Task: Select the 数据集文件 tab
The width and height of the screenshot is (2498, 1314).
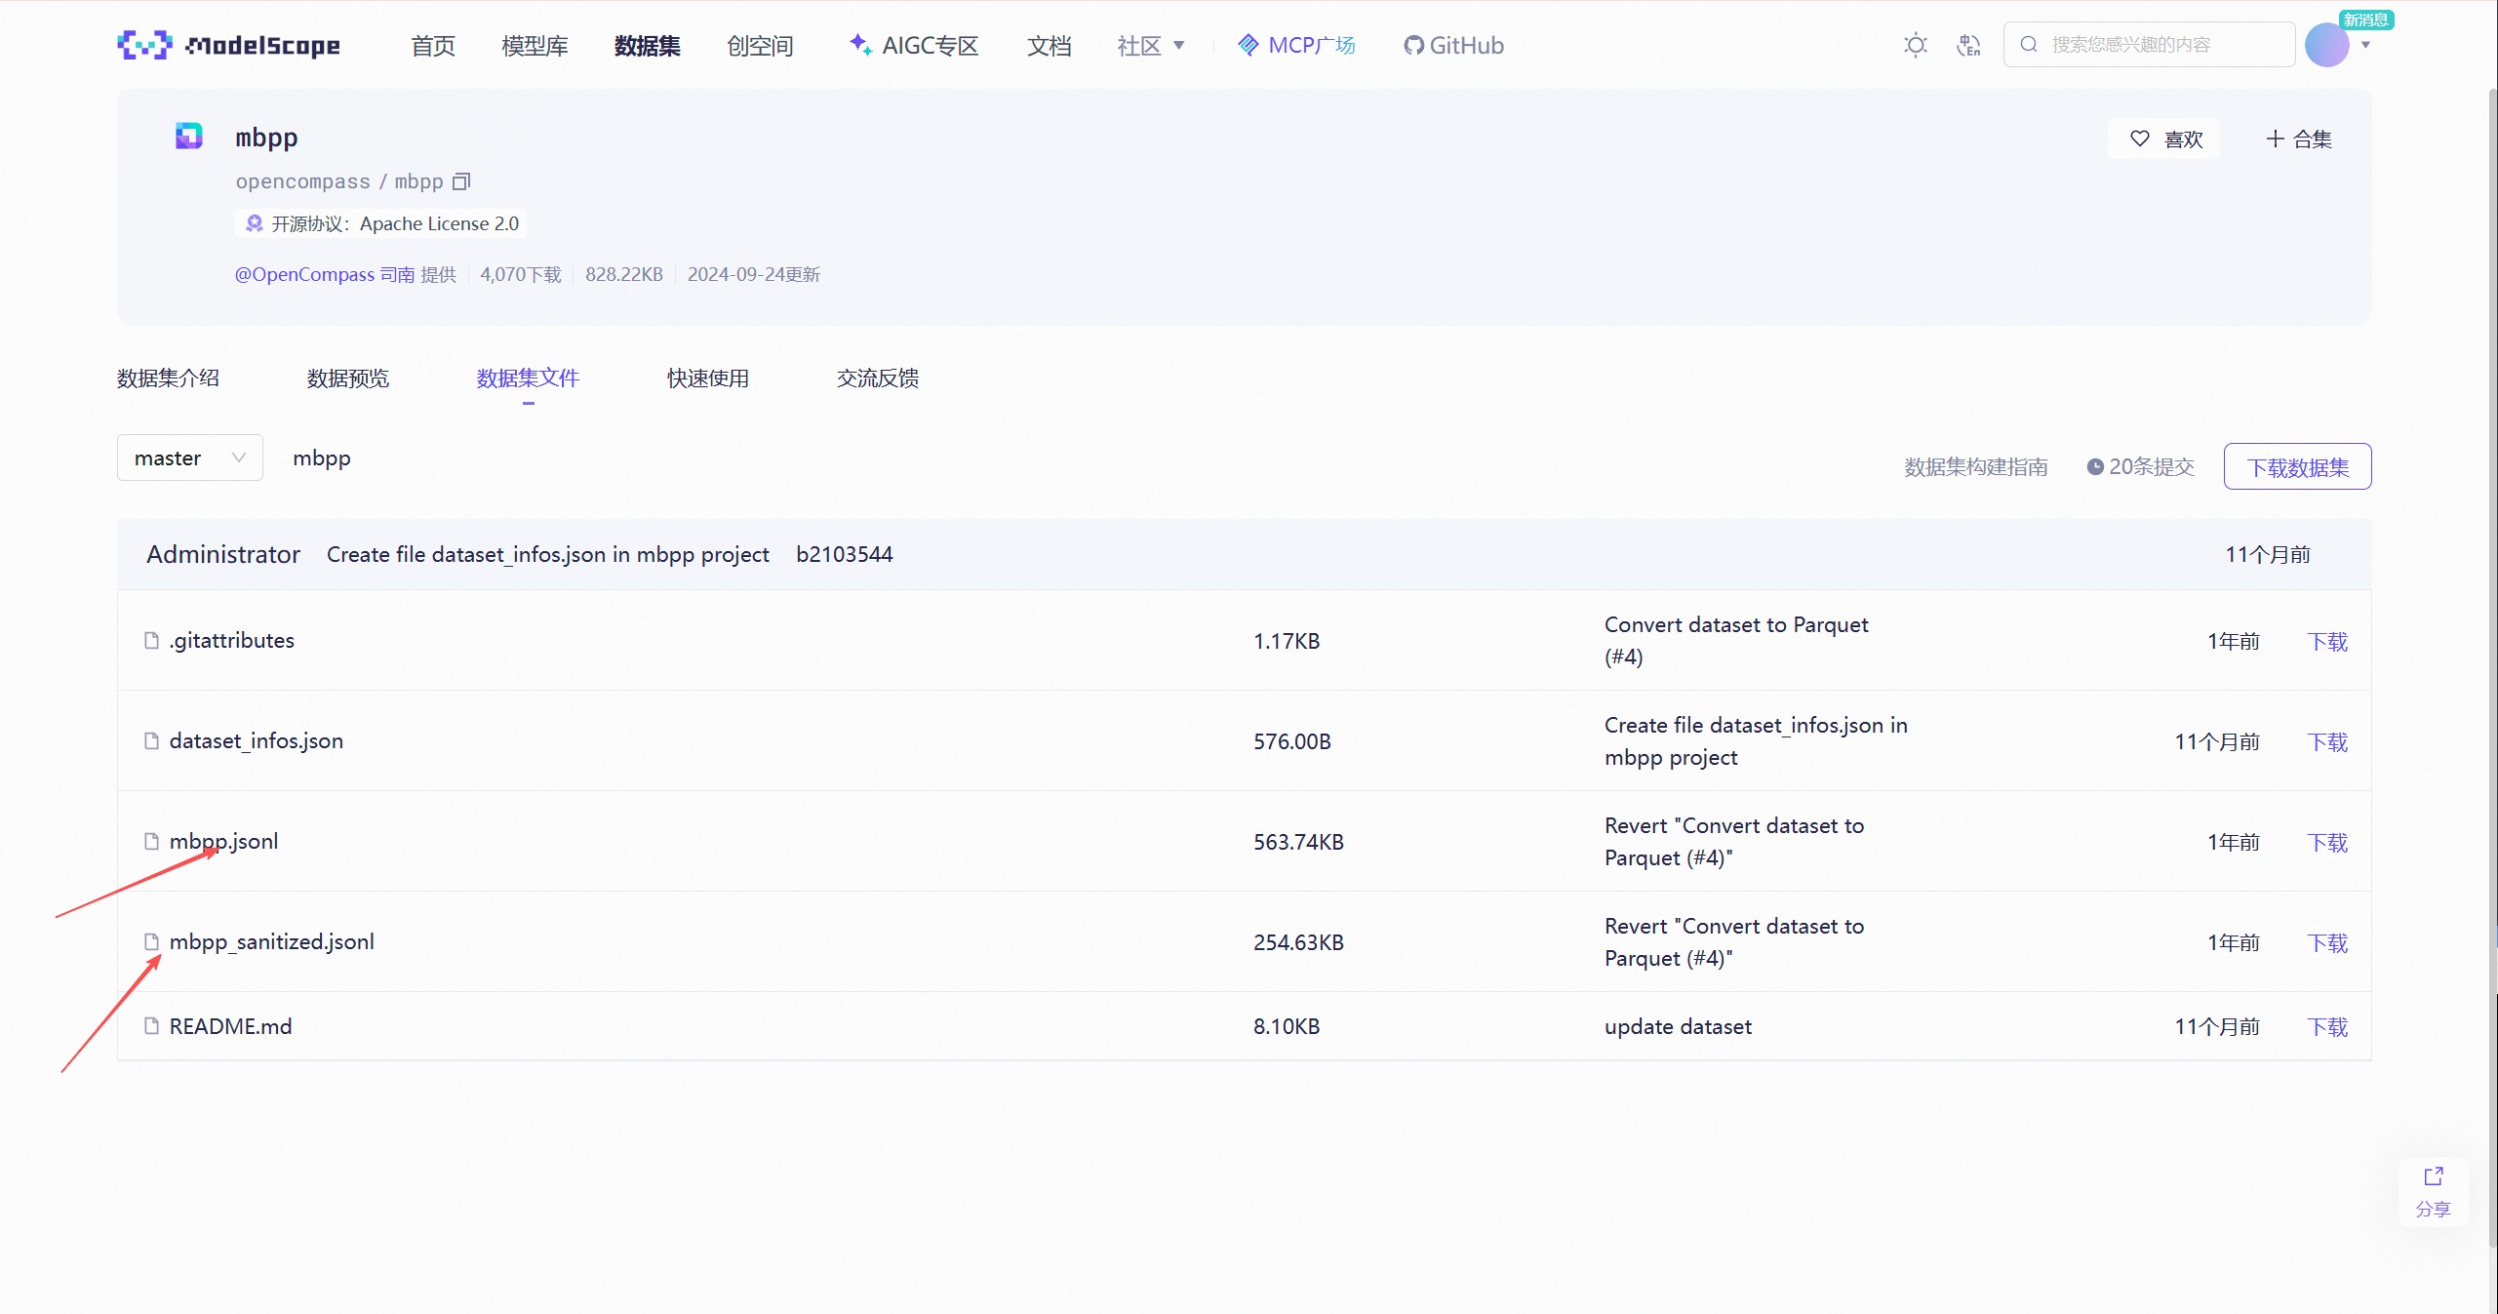Action: (528, 378)
